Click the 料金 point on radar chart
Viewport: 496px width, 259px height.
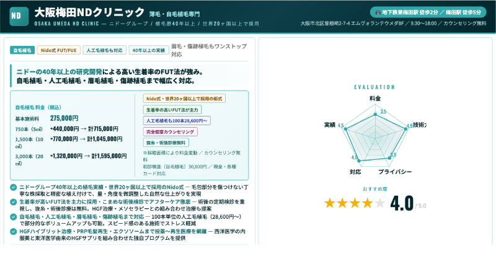tap(374, 115)
